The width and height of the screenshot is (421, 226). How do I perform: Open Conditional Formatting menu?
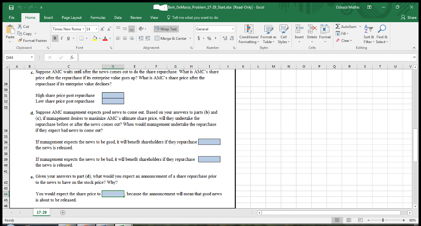[248, 34]
